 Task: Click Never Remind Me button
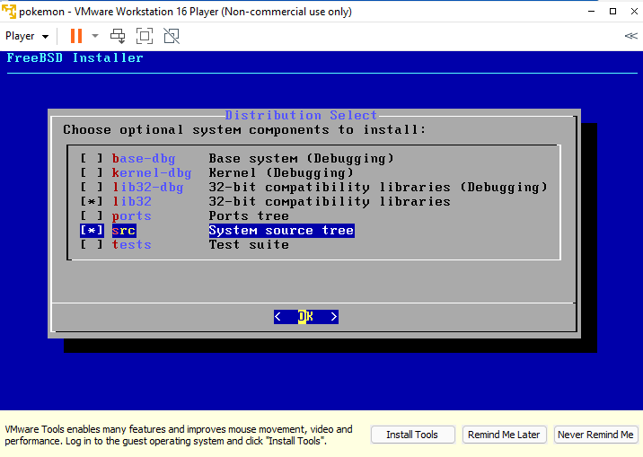click(595, 435)
